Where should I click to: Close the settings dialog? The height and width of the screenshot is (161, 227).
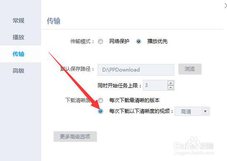225,6
